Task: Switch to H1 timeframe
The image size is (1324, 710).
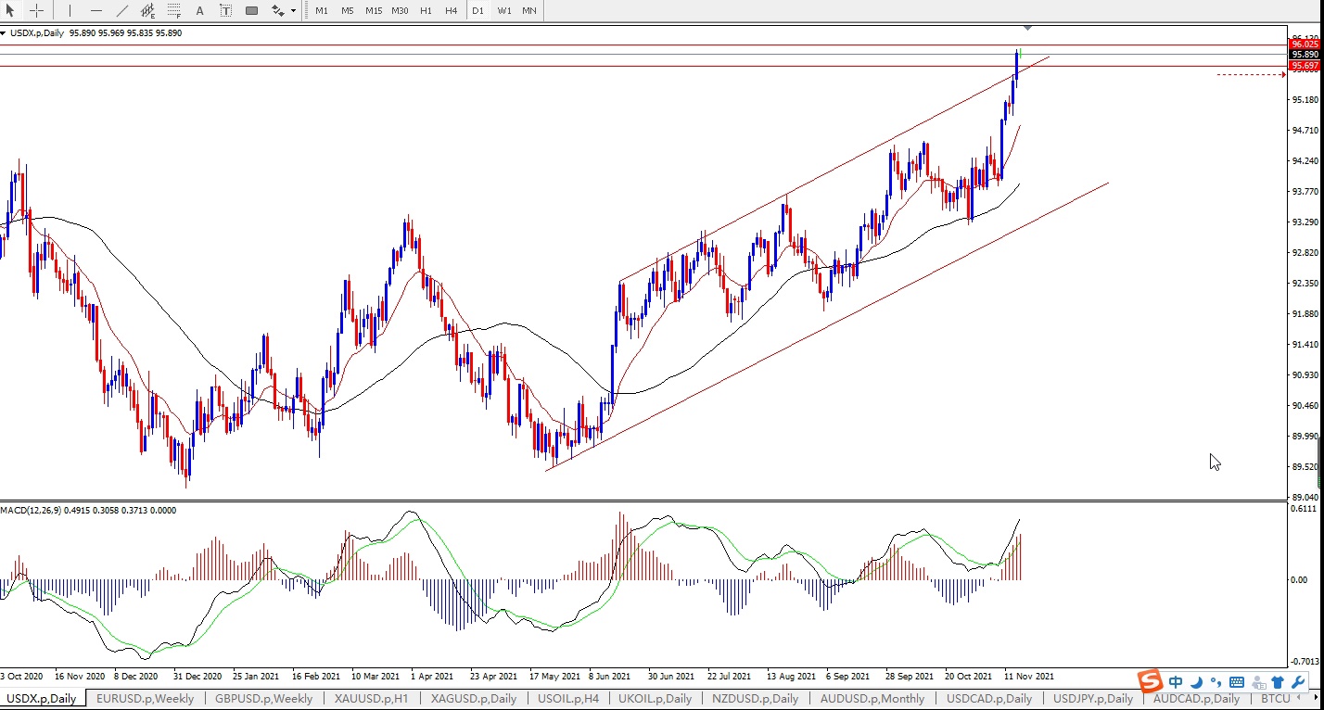Action: (x=426, y=10)
